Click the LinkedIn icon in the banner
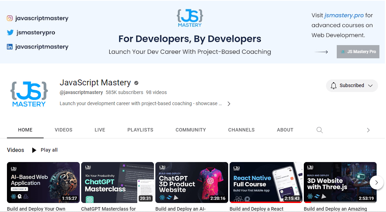 tap(10, 47)
